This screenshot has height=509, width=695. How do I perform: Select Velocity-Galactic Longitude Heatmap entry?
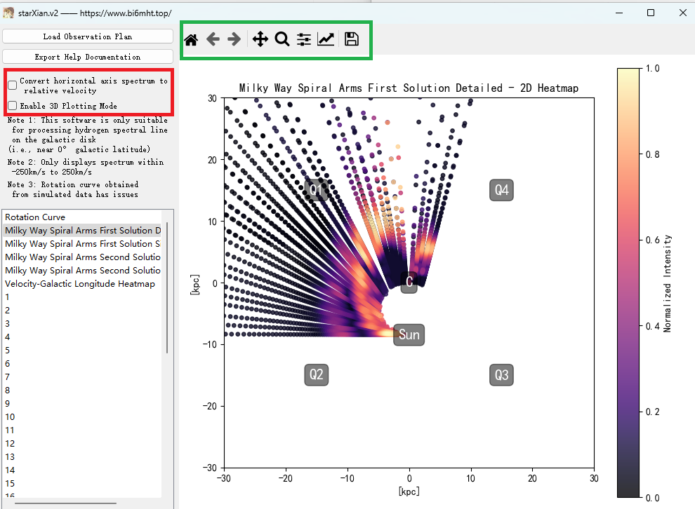[x=80, y=284]
